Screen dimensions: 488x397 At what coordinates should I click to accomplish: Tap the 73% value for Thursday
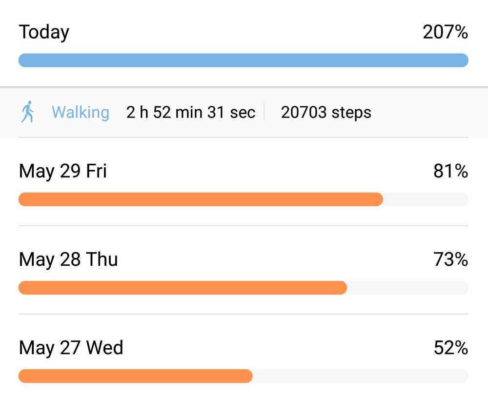click(450, 259)
